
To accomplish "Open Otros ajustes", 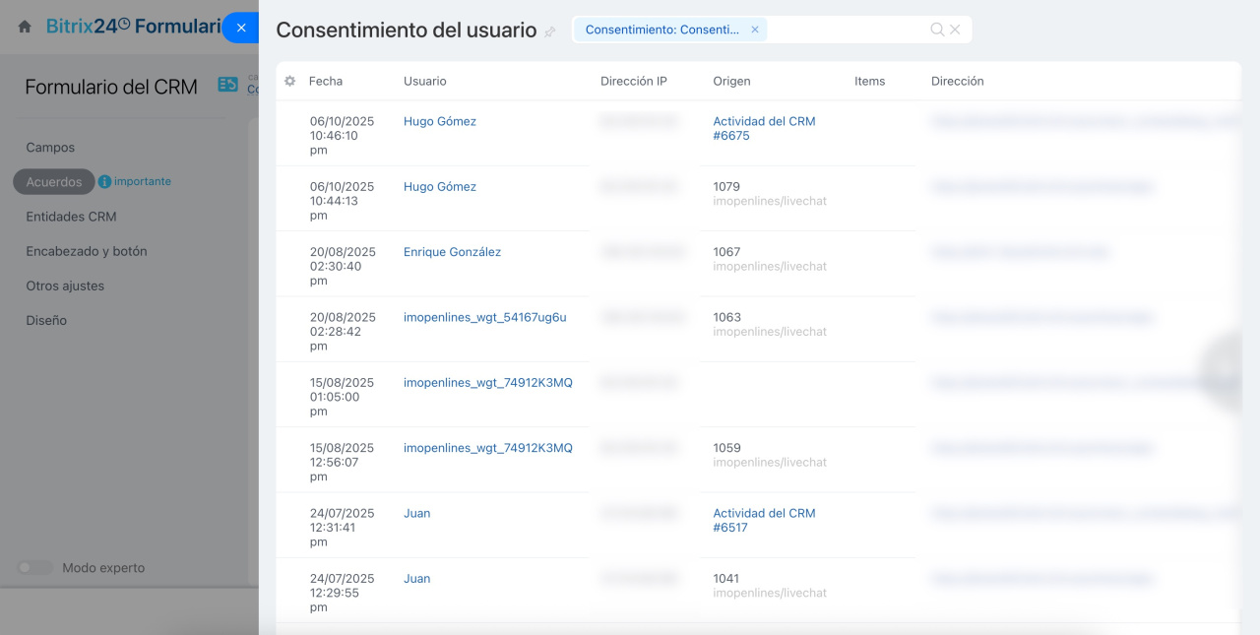I will tap(65, 286).
